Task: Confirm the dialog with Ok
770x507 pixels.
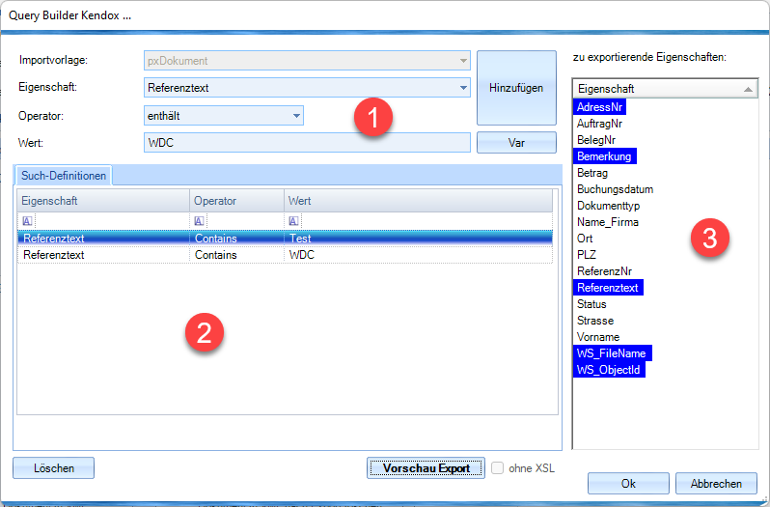Action: [x=628, y=483]
